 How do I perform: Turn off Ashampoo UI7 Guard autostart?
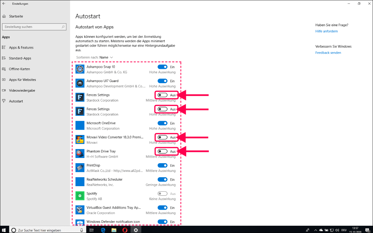[163, 81]
